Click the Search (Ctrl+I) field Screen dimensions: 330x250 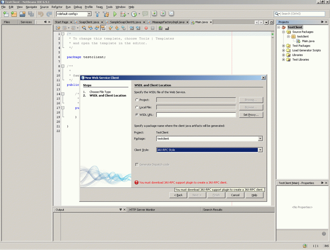pos(302,13)
